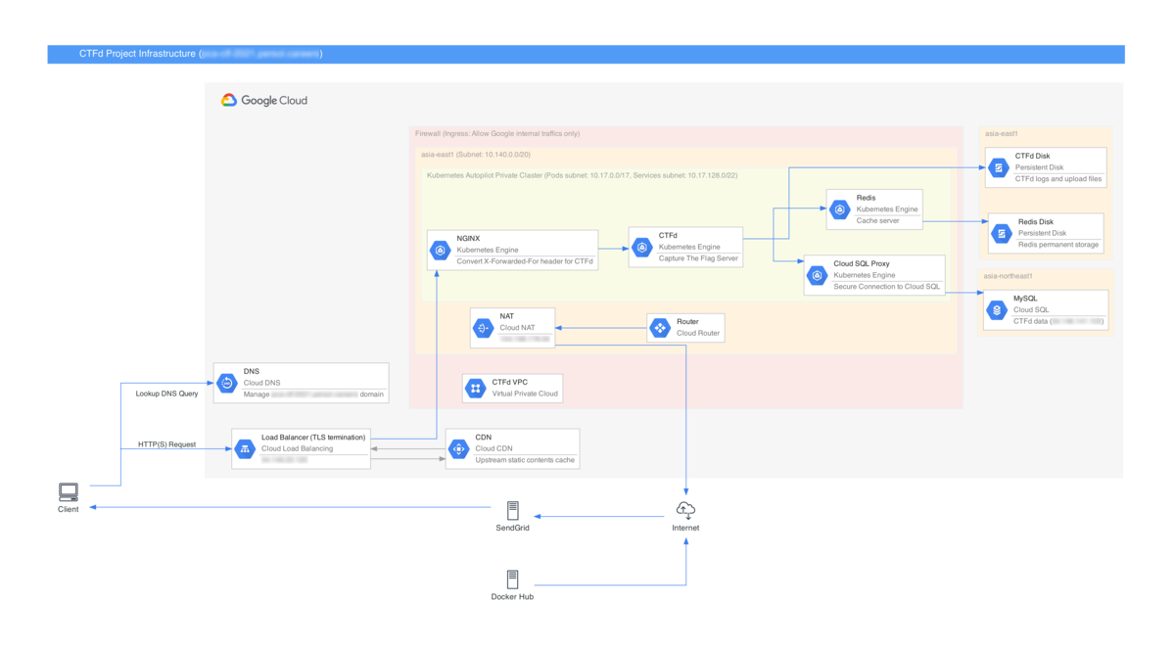Click the Internet cloud icon
This screenshot has height=650, width=1175.
point(685,510)
